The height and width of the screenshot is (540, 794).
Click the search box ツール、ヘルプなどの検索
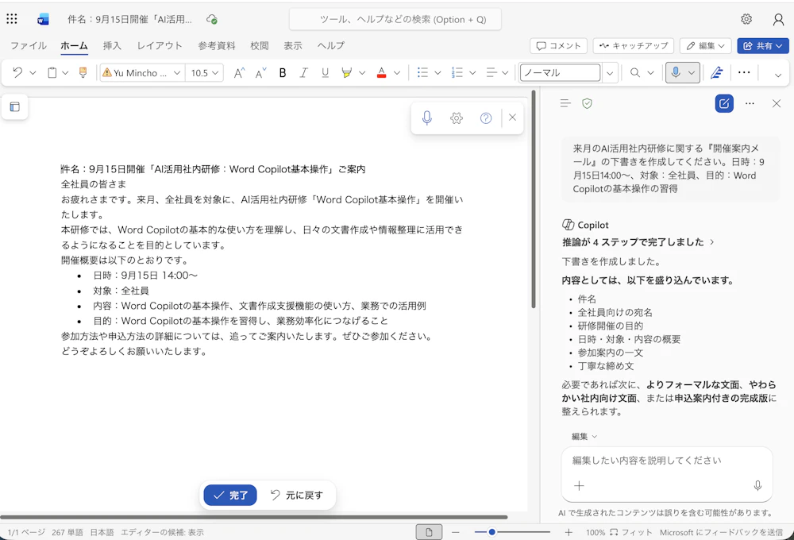click(x=395, y=19)
